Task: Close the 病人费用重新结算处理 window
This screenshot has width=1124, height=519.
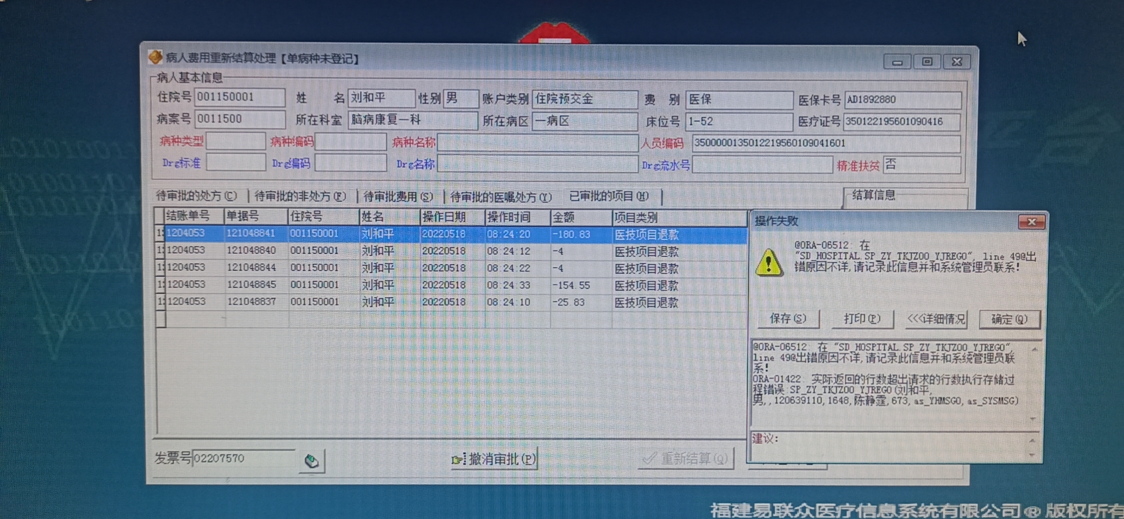Action: (x=957, y=62)
